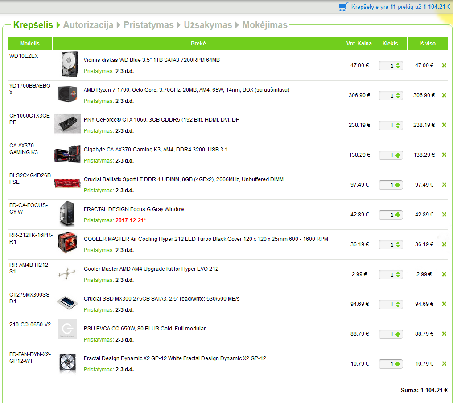Remove Fractal Design Dynamic X2 fan

tap(445, 364)
